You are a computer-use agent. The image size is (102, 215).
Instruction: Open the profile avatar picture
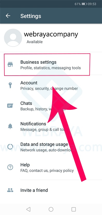point(13,38)
